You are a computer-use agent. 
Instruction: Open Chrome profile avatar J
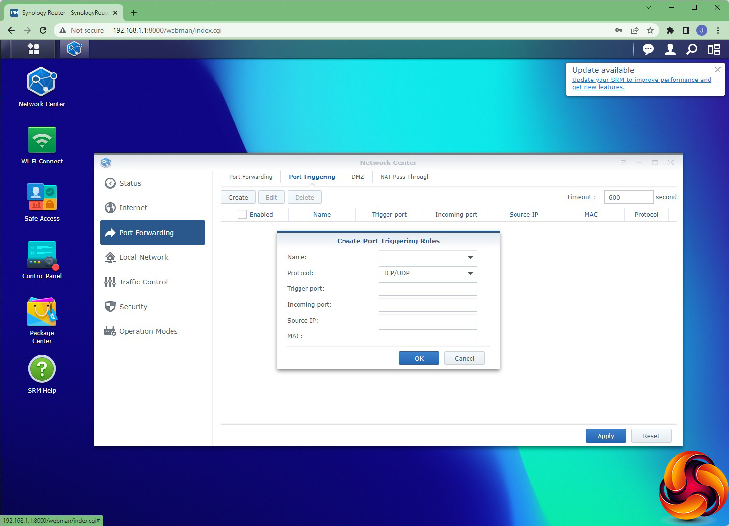(702, 30)
